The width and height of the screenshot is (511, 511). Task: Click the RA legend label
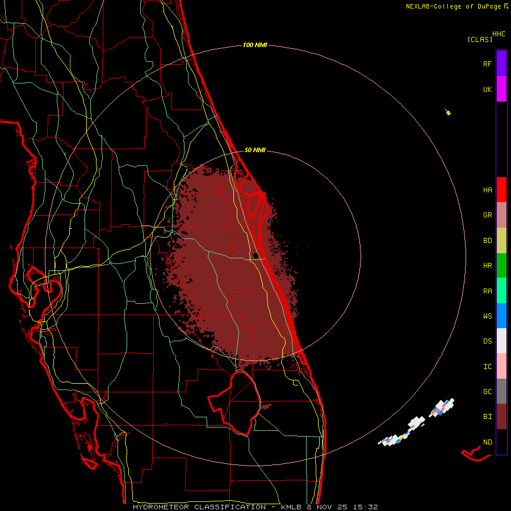pyautogui.click(x=487, y=291)
